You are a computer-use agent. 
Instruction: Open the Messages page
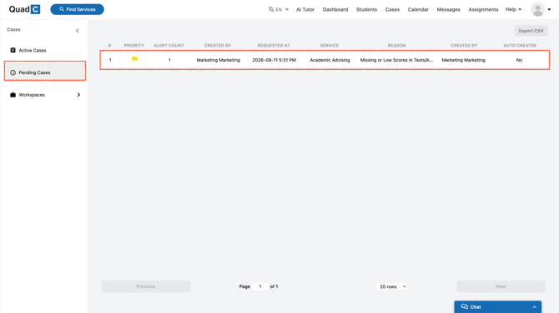click(449, 10)
